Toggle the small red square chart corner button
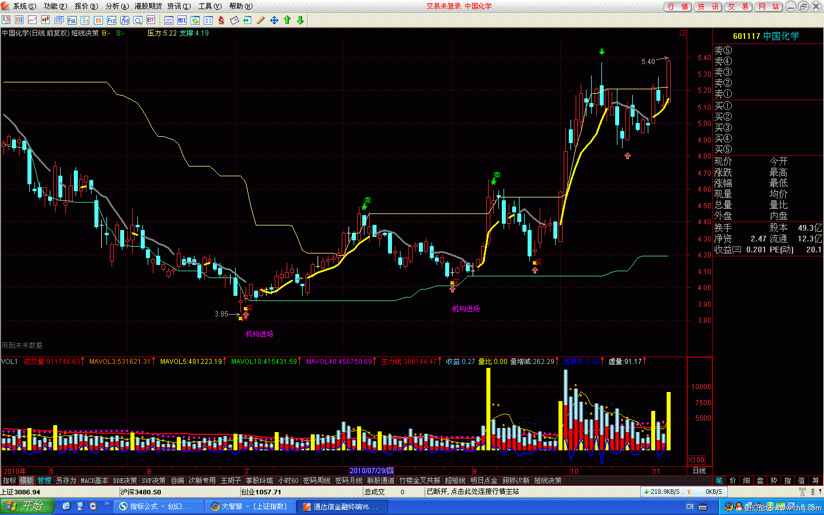This screenshot has height=515, width=824. pyautogui.click(x=682, y=33)
